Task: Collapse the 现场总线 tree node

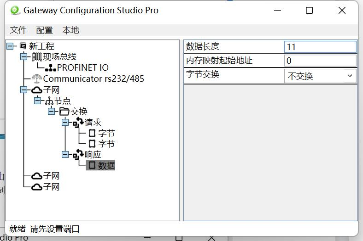Action: pos(24,57)
